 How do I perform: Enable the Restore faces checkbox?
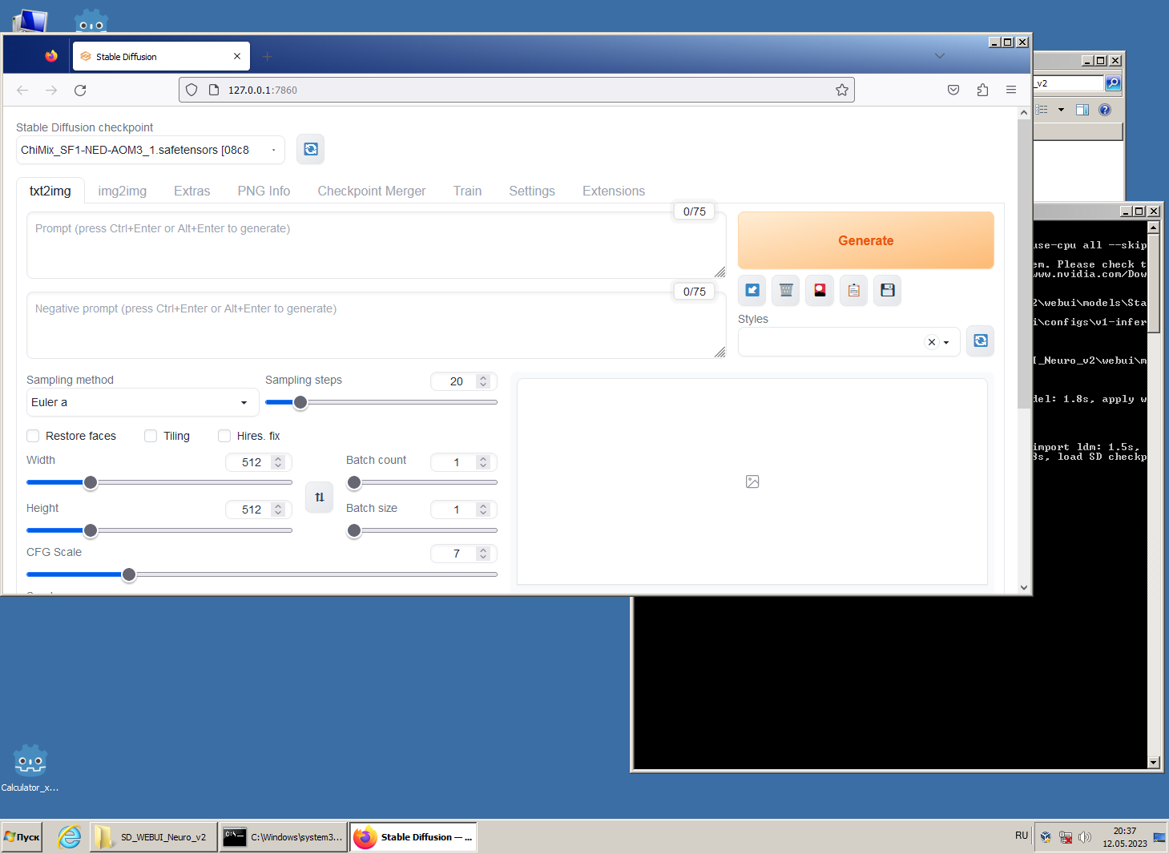pyautogui.click(x=33, y=436)
